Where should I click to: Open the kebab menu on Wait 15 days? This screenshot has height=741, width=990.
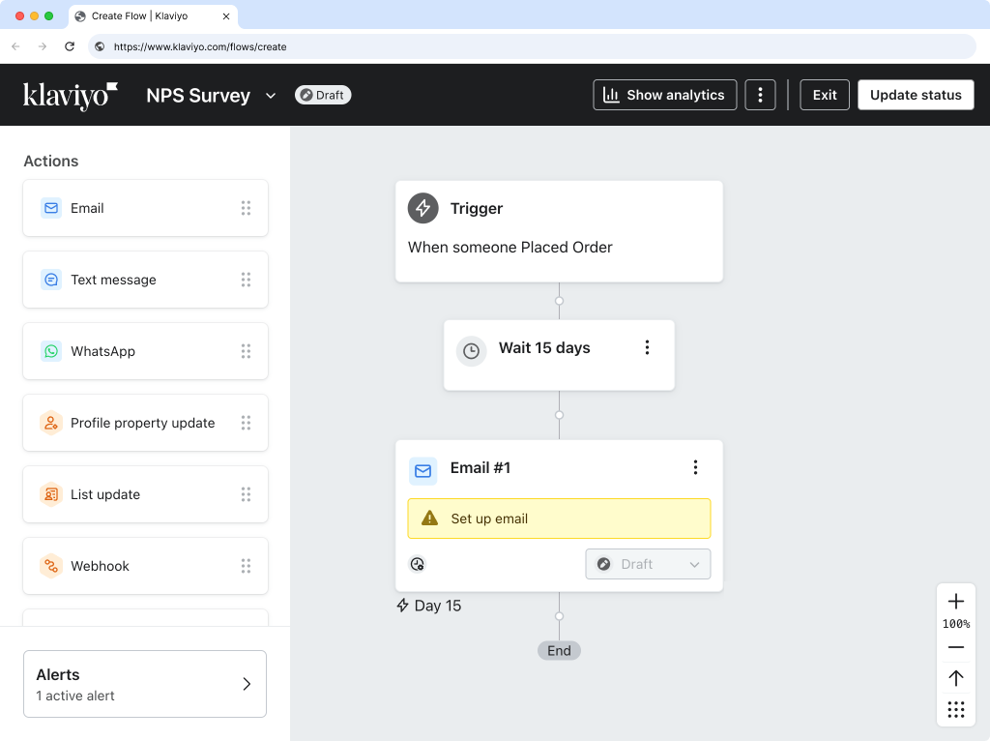coord(647,347)
